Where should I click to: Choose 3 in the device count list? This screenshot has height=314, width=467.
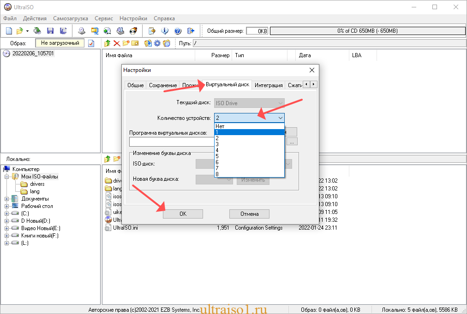[x=249, y=144]
